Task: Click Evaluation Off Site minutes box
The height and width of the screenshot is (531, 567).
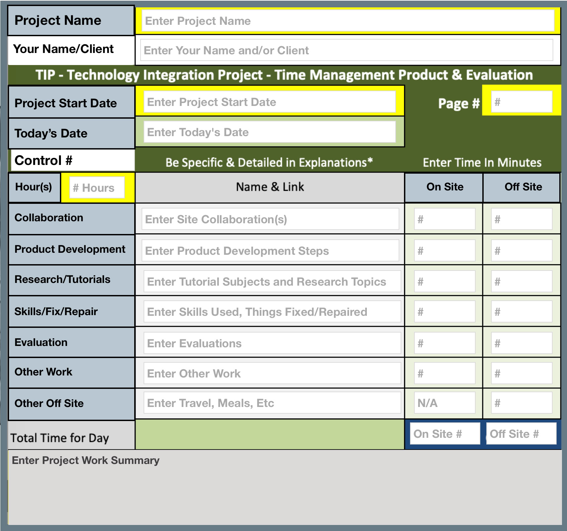Action: point(522,343)
